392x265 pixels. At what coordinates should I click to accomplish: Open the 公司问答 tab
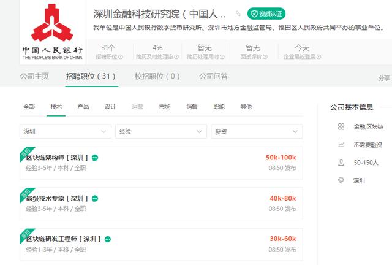point(213,76)
